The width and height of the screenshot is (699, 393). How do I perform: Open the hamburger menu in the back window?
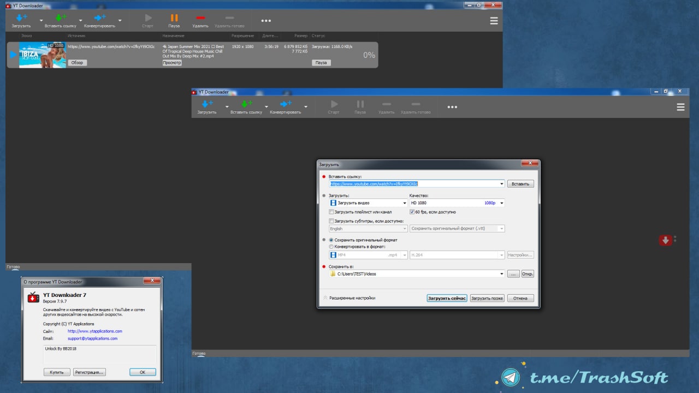pos(494,21)
